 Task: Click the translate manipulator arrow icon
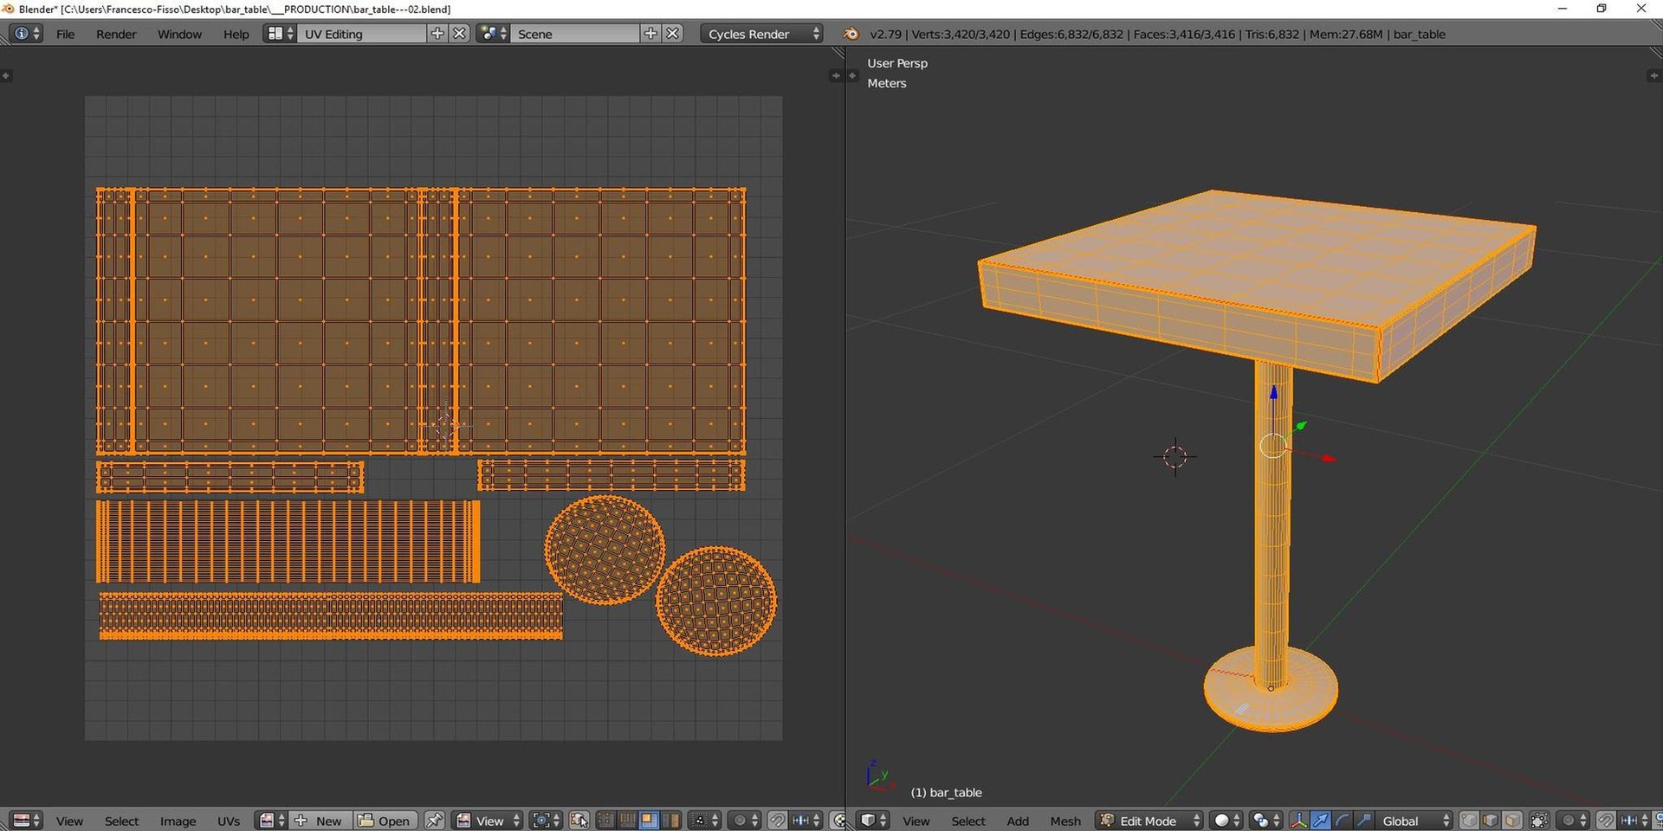coord(1321,820)
